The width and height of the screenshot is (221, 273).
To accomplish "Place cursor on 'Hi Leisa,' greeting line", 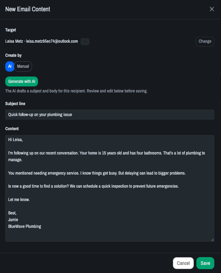I will click(15, 140).
